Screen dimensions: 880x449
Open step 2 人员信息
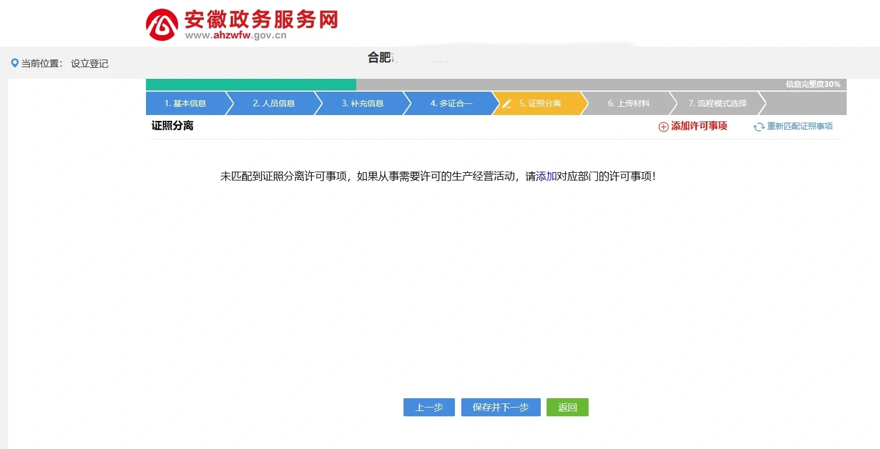coord(274,103)
